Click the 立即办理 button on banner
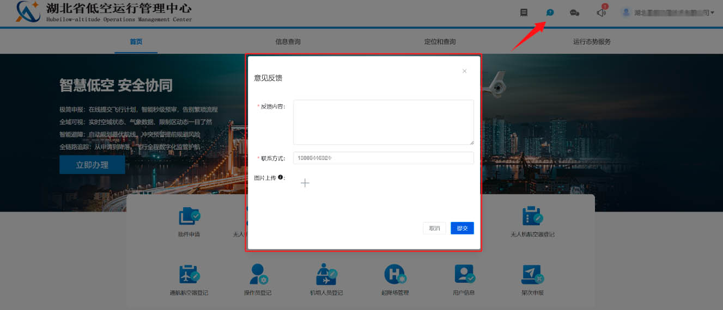 click(x=92, y=165)
